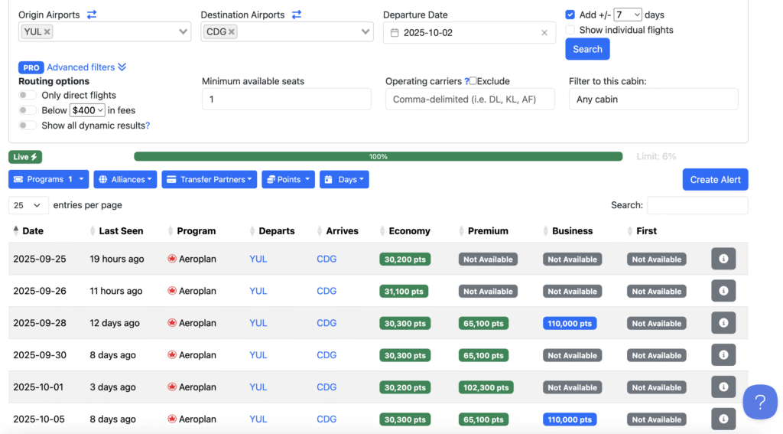Click the swap icon beside Destination Airports
The width and height of the screenshot is (783, 434).
click(297, 15)
